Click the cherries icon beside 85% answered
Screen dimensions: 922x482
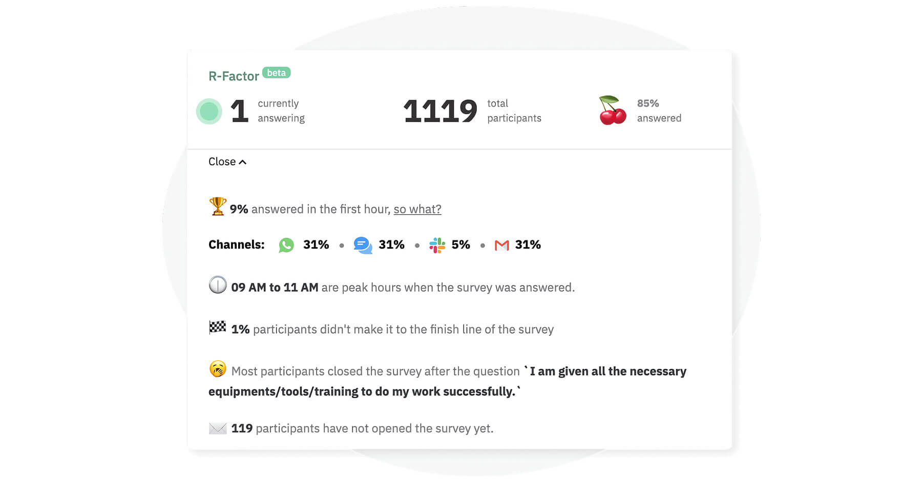[613, 111]
